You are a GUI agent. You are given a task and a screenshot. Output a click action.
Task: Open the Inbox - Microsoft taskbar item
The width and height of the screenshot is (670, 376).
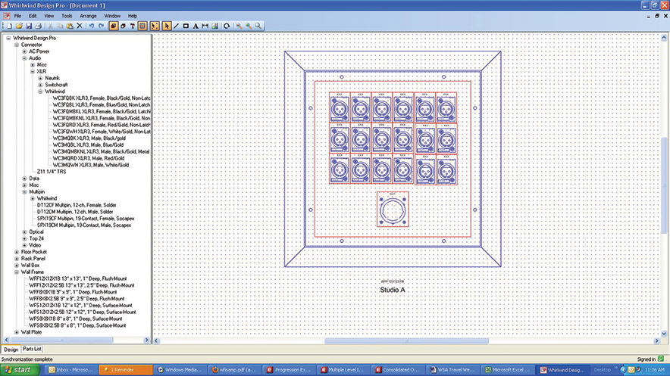[71, 370]
